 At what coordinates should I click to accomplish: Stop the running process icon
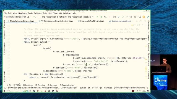pyautogui.click(x=110, y=17)
